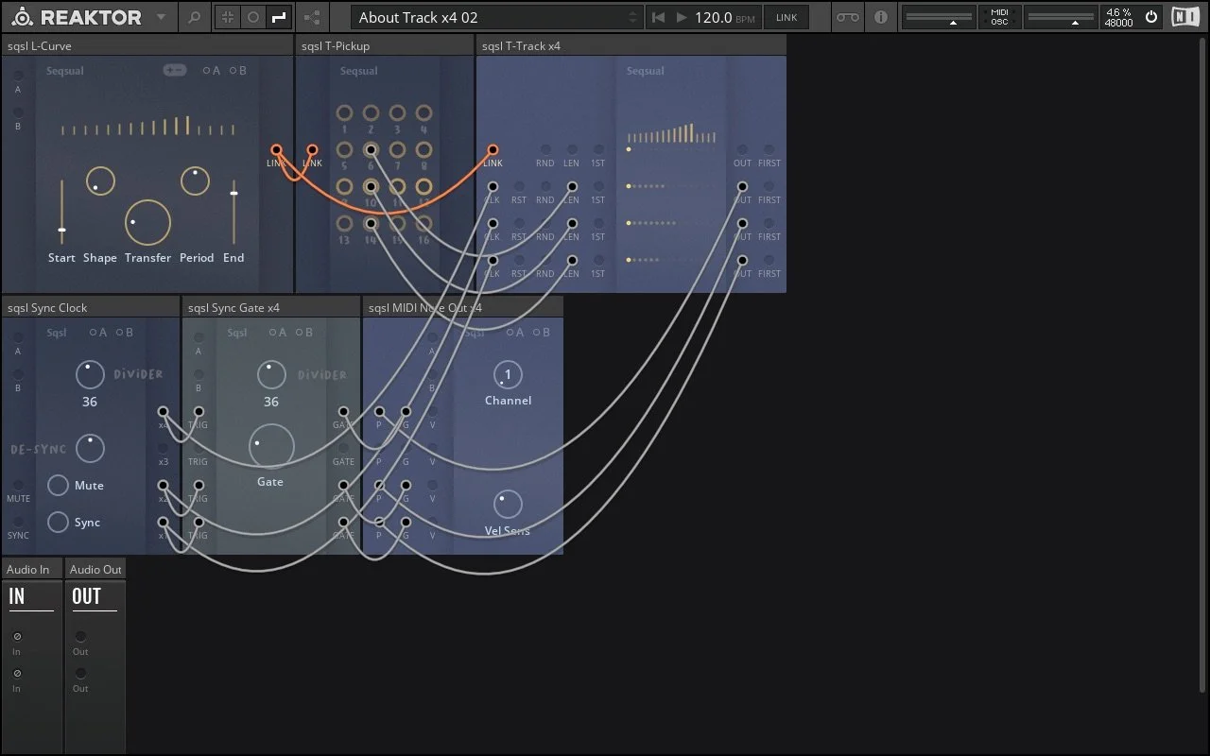Image resolution: width=1210 pixels, height=756 pixels.
Task: Toggle the Ableton LINK button
Action: click(786, 17)
